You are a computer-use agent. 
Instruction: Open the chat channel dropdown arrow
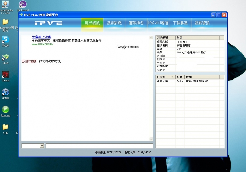coord(42,146)
